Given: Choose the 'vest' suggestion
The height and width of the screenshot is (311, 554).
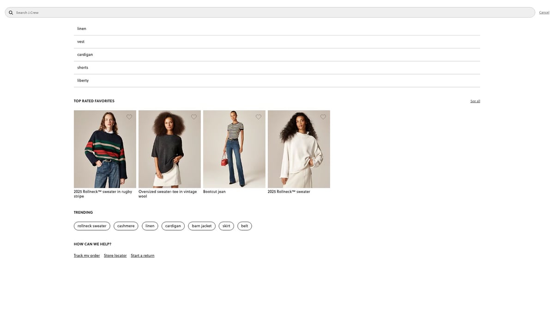Looking at the screenshot, I should 81,41.
